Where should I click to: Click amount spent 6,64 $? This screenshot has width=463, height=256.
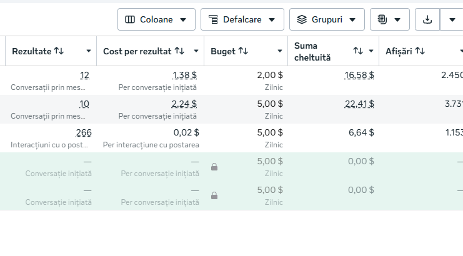point(361,133)
